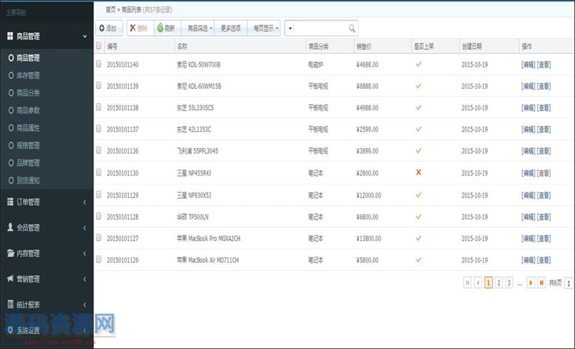Click 查看 link for 东芝 55L3305CS
575x349 pixels.
point(544,108)
